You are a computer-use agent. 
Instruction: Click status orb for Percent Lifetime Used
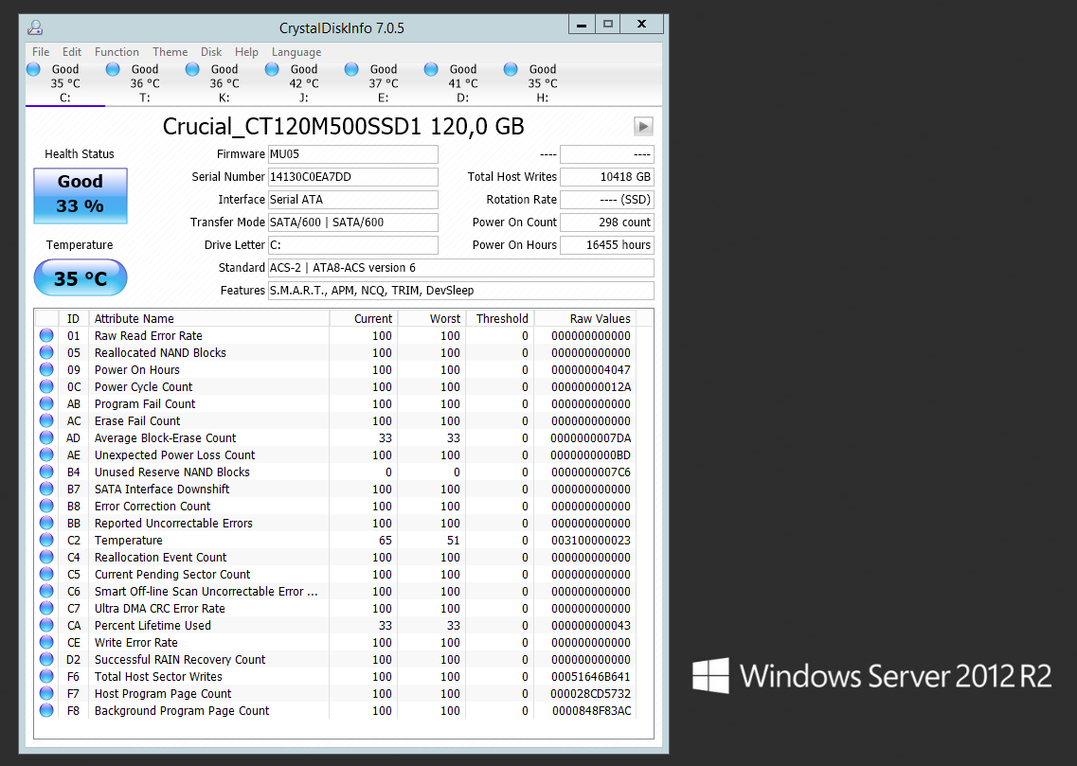(46, 626)
